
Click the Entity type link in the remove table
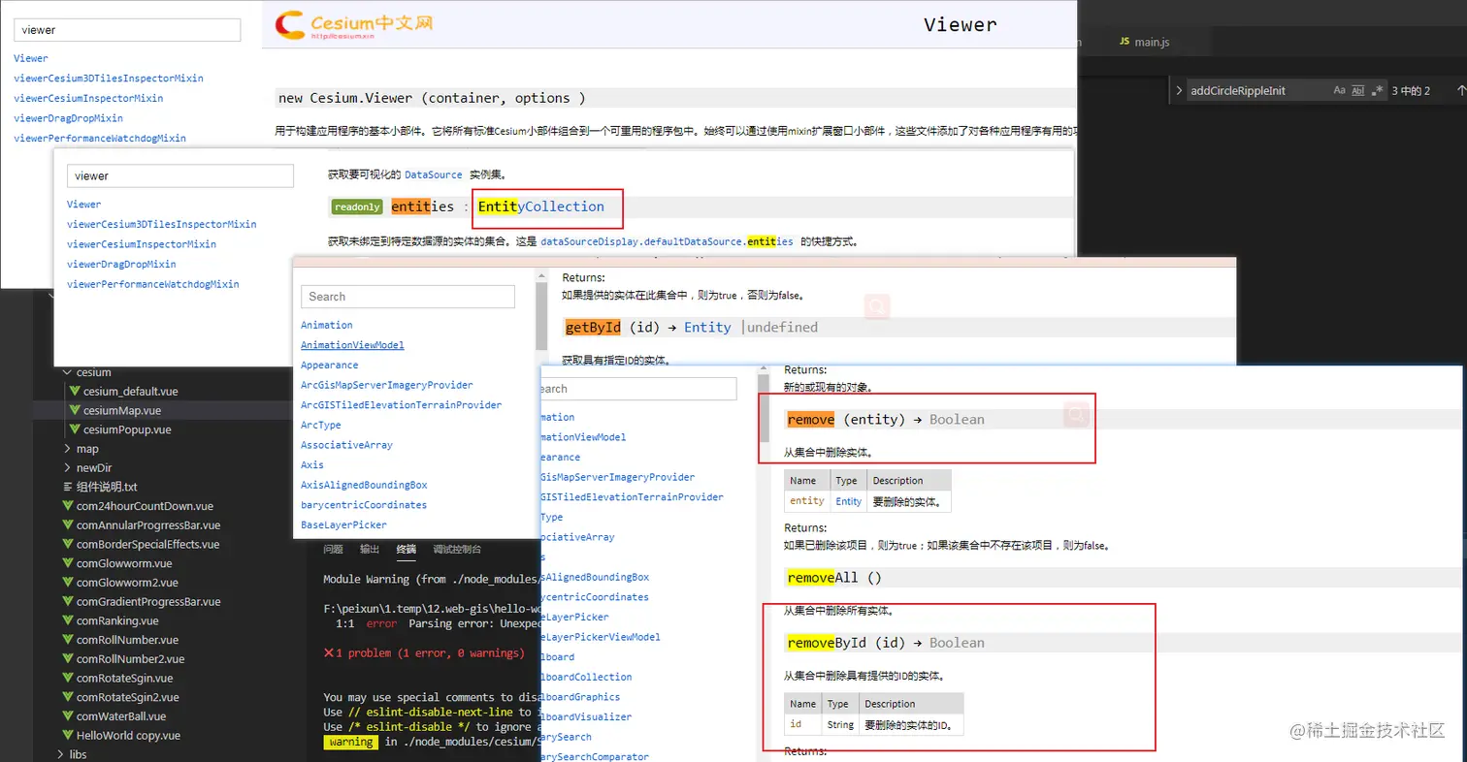848,501
